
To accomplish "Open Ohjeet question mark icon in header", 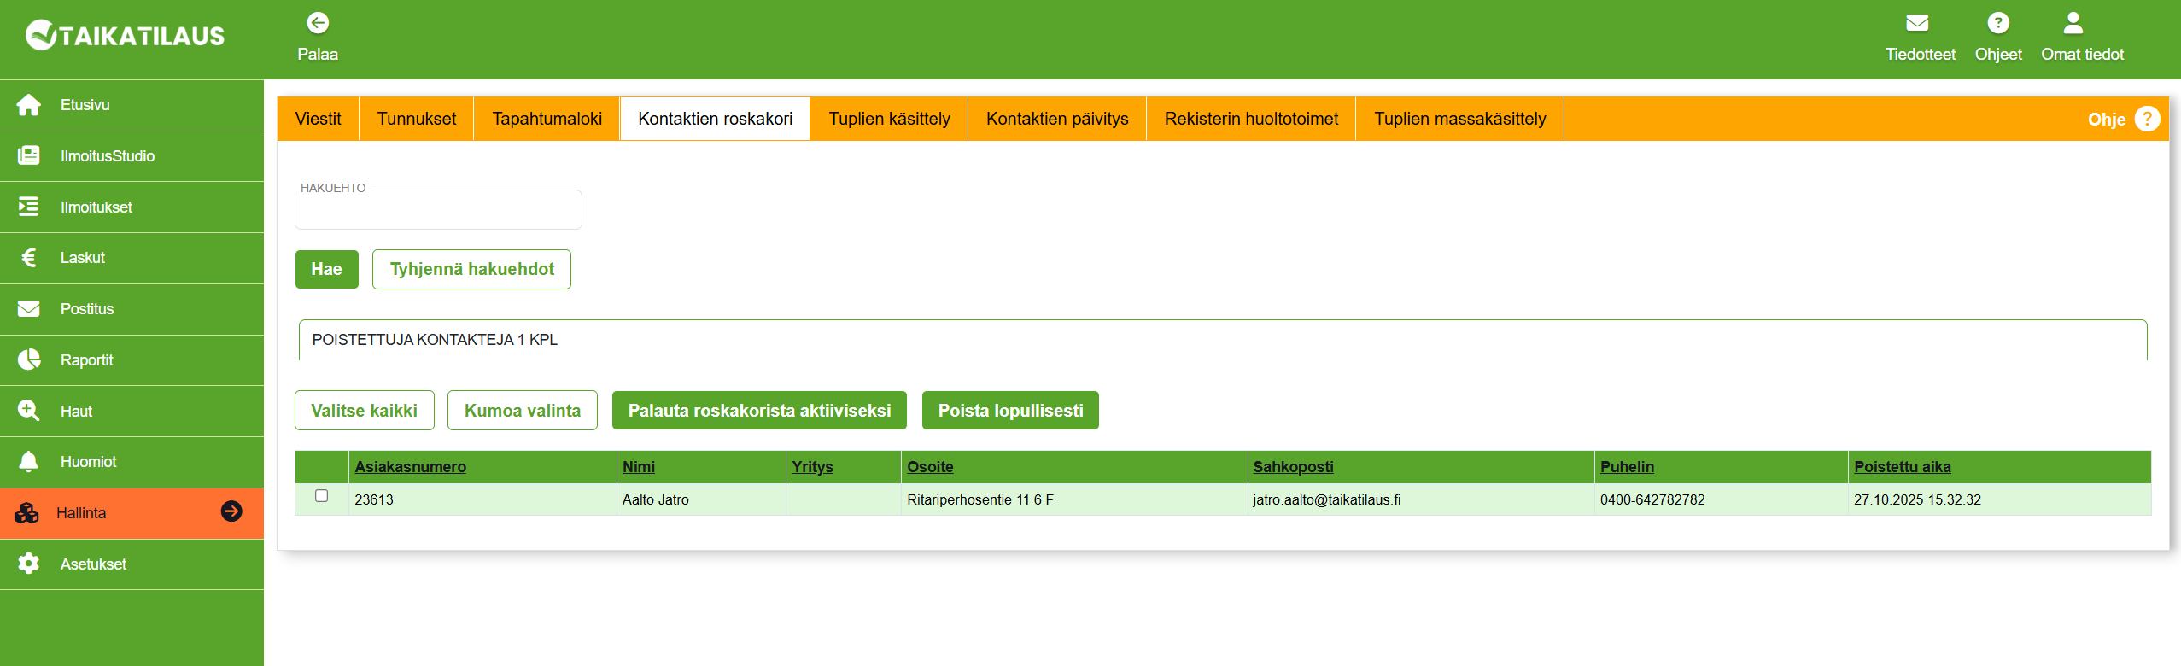I will (x=1997, y=23).
